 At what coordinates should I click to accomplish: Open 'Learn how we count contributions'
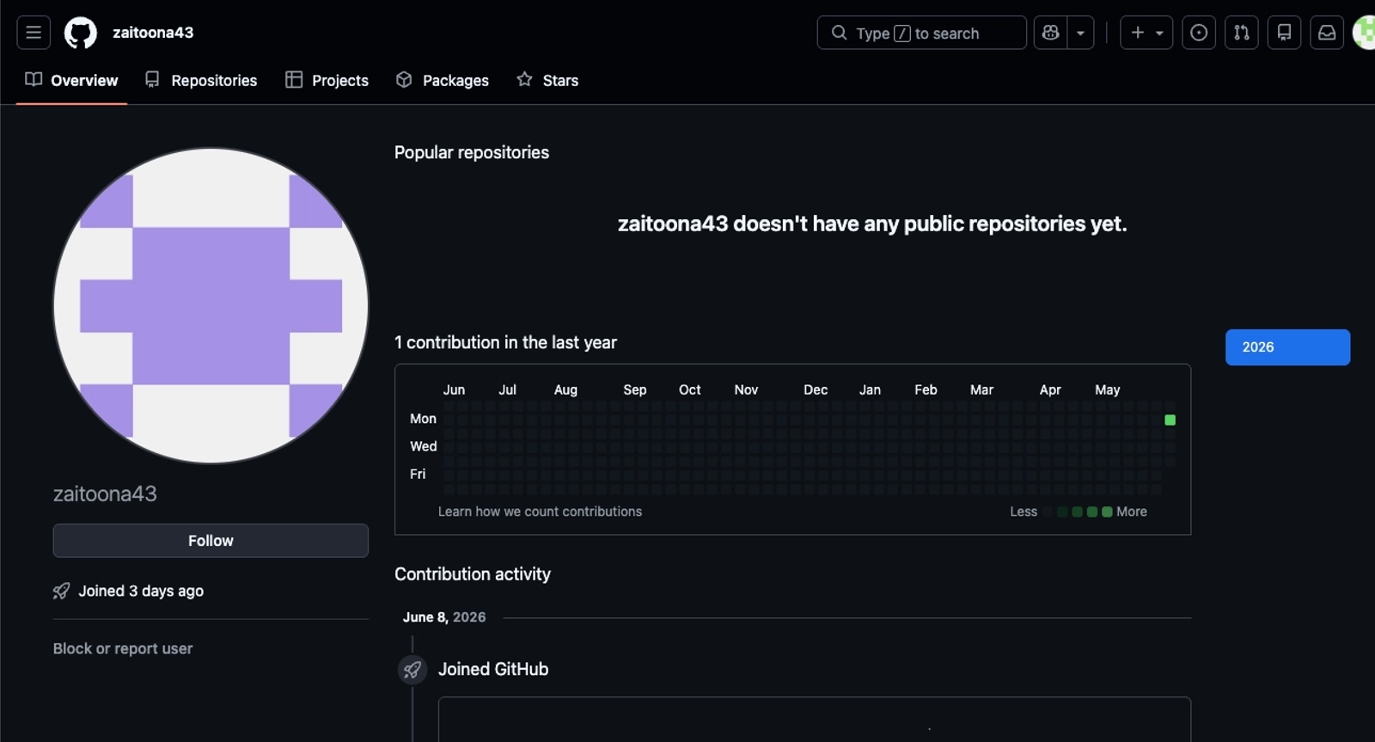[540, 512]
